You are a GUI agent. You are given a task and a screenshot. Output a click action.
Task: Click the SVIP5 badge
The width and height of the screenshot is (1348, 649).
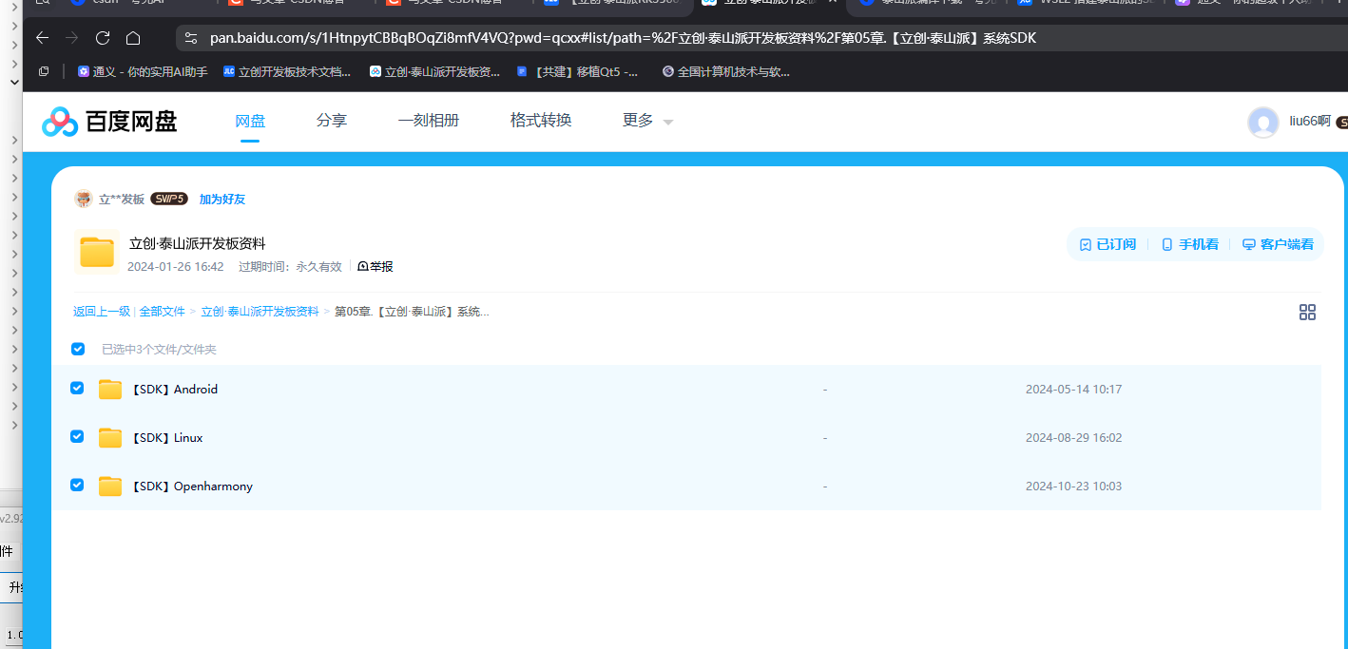(169, 199)
